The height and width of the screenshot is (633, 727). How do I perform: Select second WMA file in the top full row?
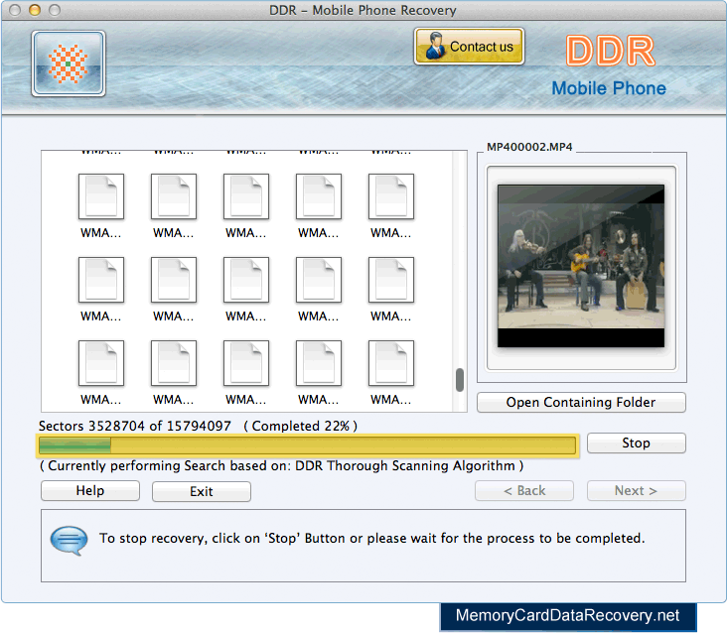(174, 205)
